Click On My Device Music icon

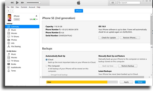pyautogui.click(x=9, y=54)
